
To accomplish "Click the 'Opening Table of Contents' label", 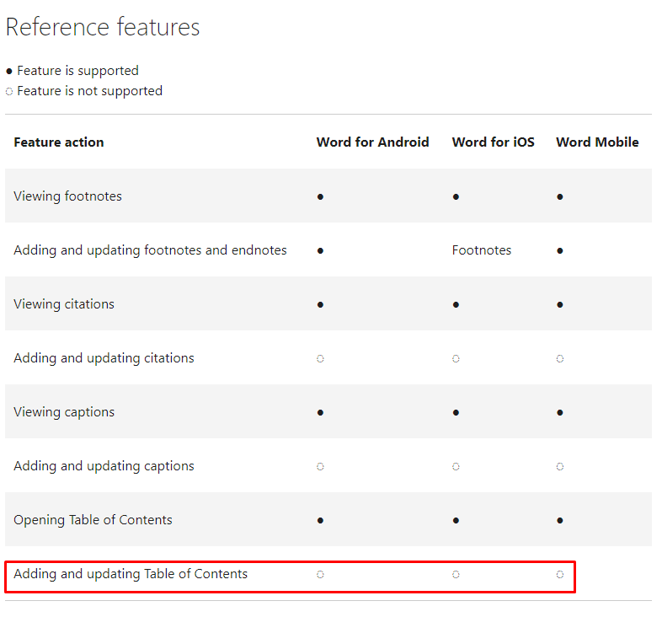I will (93, 520).
